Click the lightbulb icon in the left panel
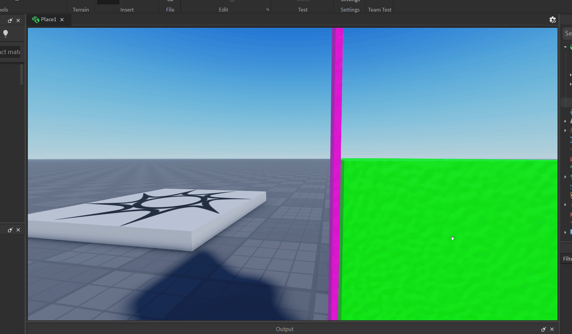 click(x=6, y=34)
